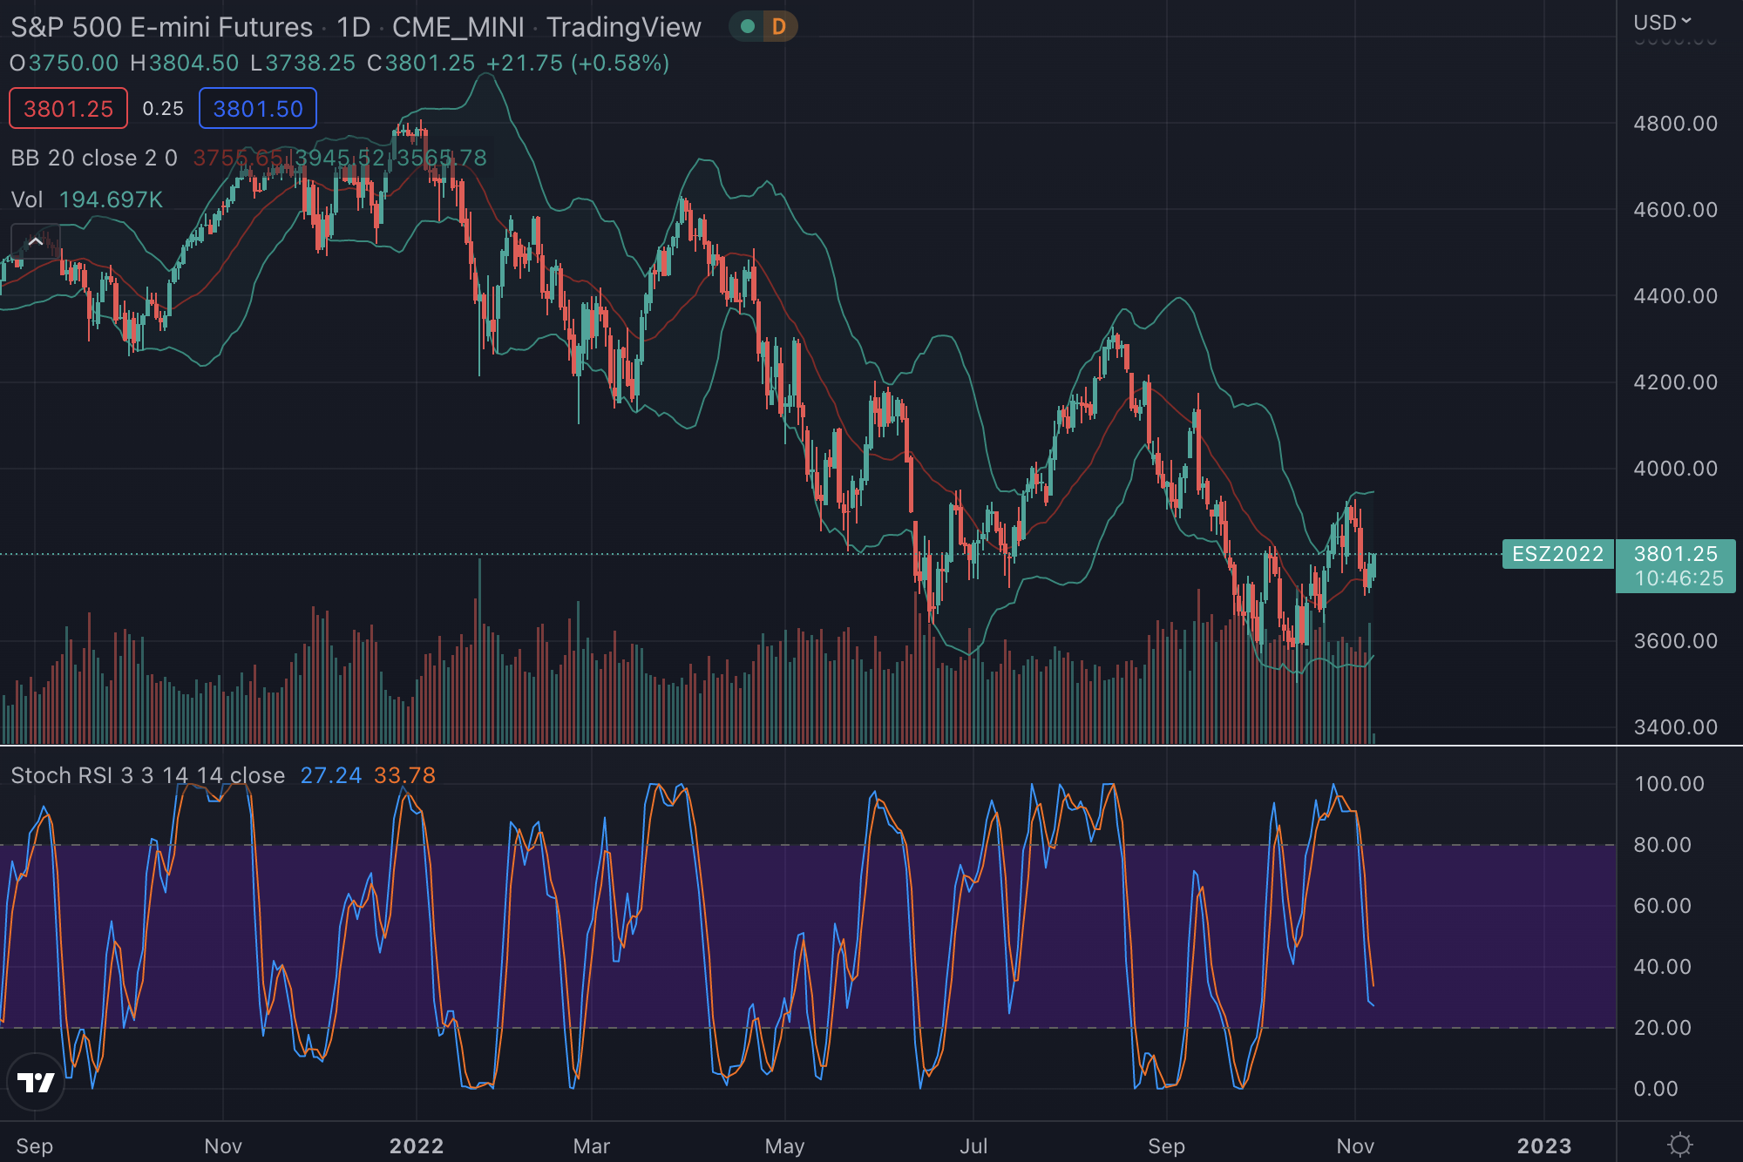The height and width of the screenshot is (1162, 1743).
Task: Click the Mar label on time axis
Action: pos(592,1146)
